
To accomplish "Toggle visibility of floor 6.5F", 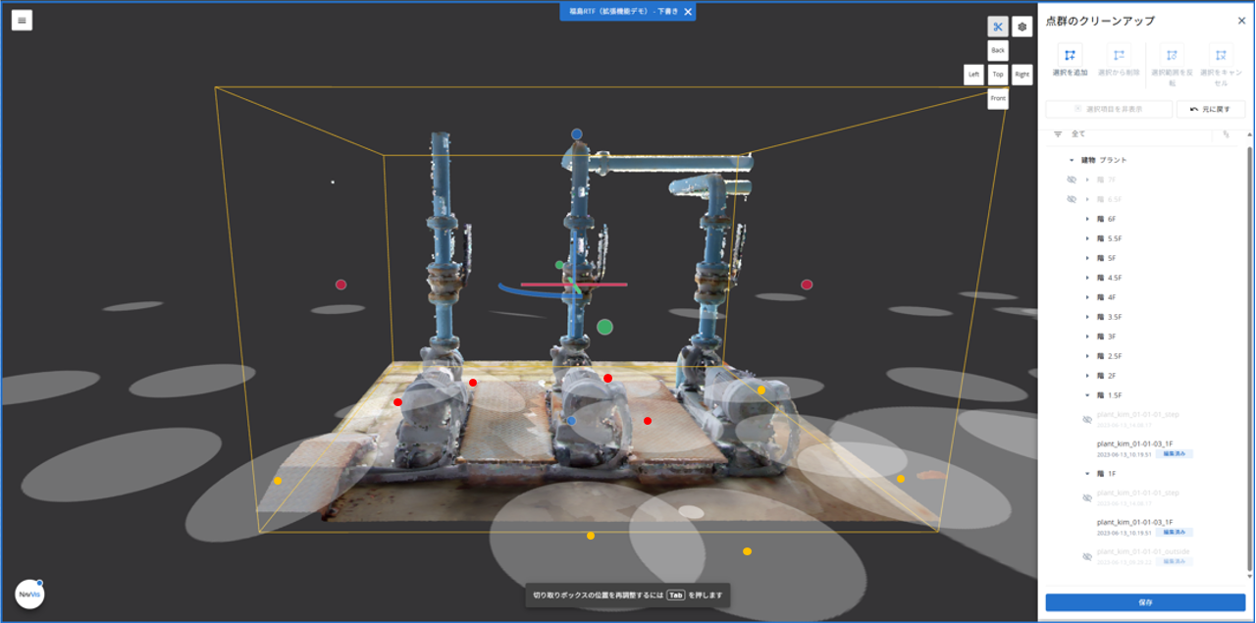I will point(1071,199).
